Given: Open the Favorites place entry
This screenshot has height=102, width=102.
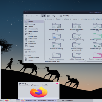Looking at the screenshot, I should 34,44.
